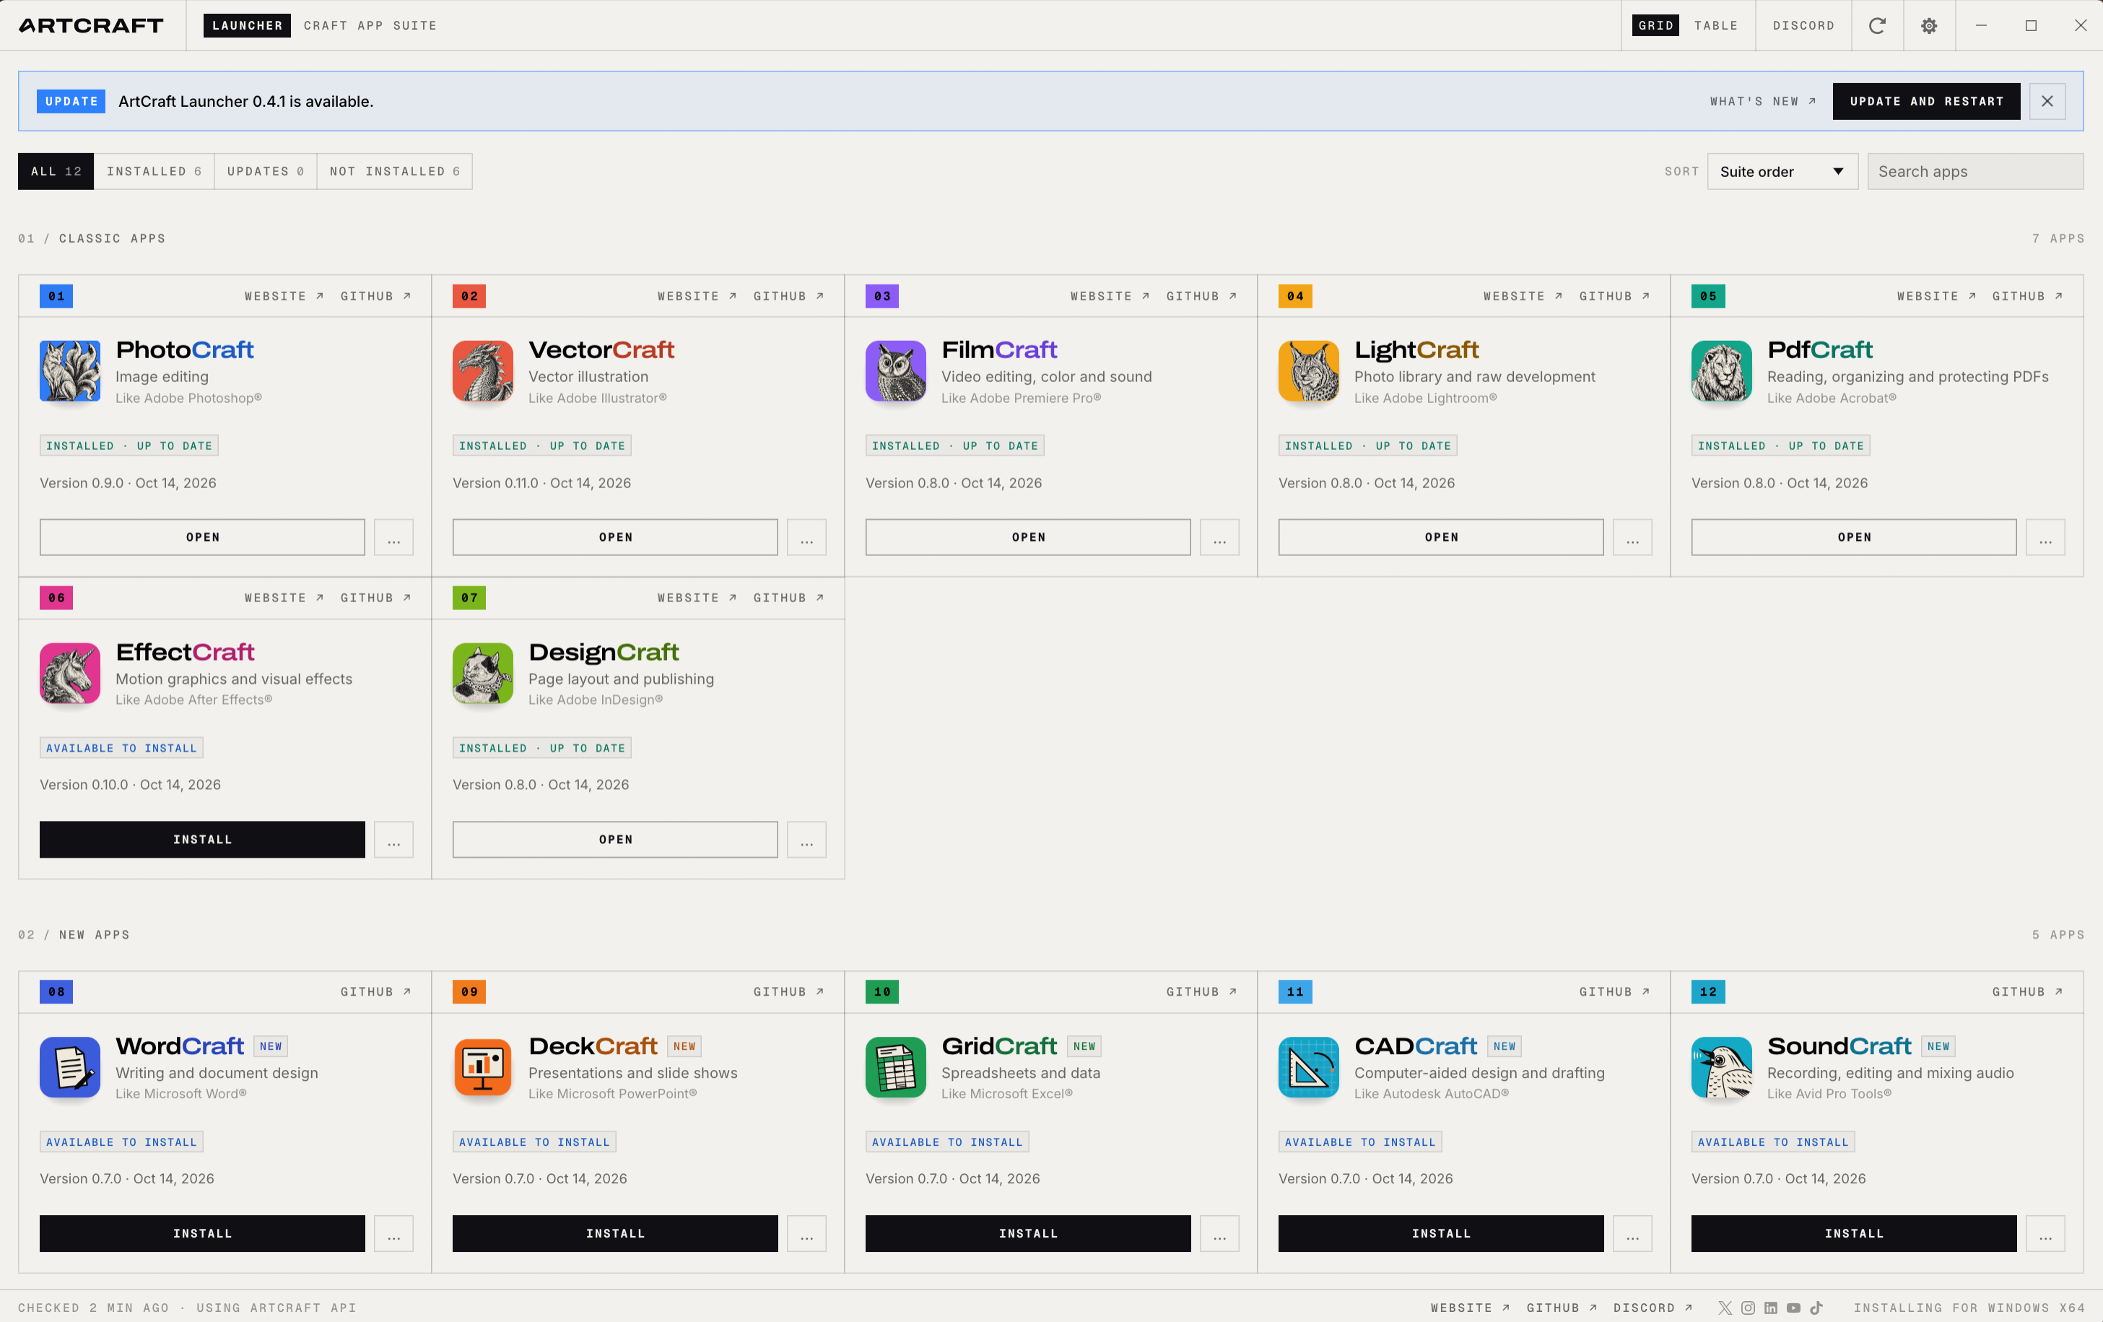Switch to the Craft App Suite tab
2103x1322 pixels.
coord(370,25)
